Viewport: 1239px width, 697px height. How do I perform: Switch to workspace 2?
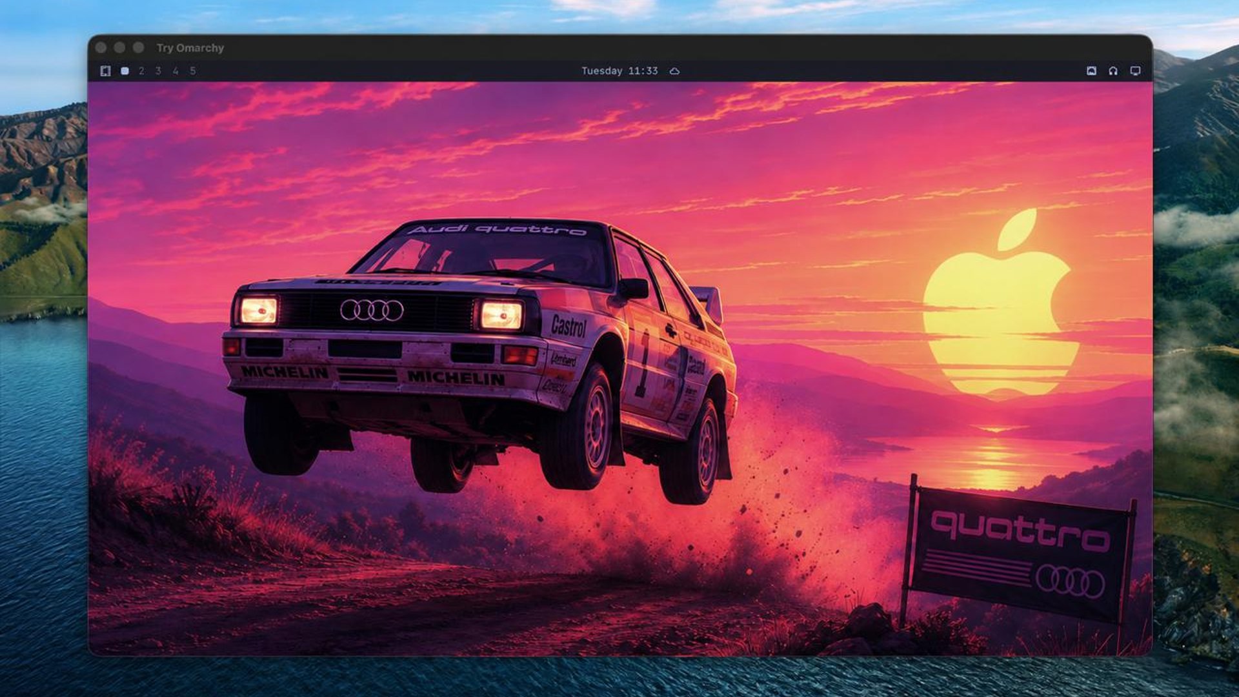(x=141, y=71)
